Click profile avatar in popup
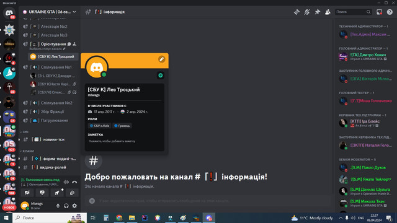 pos(97,68)
